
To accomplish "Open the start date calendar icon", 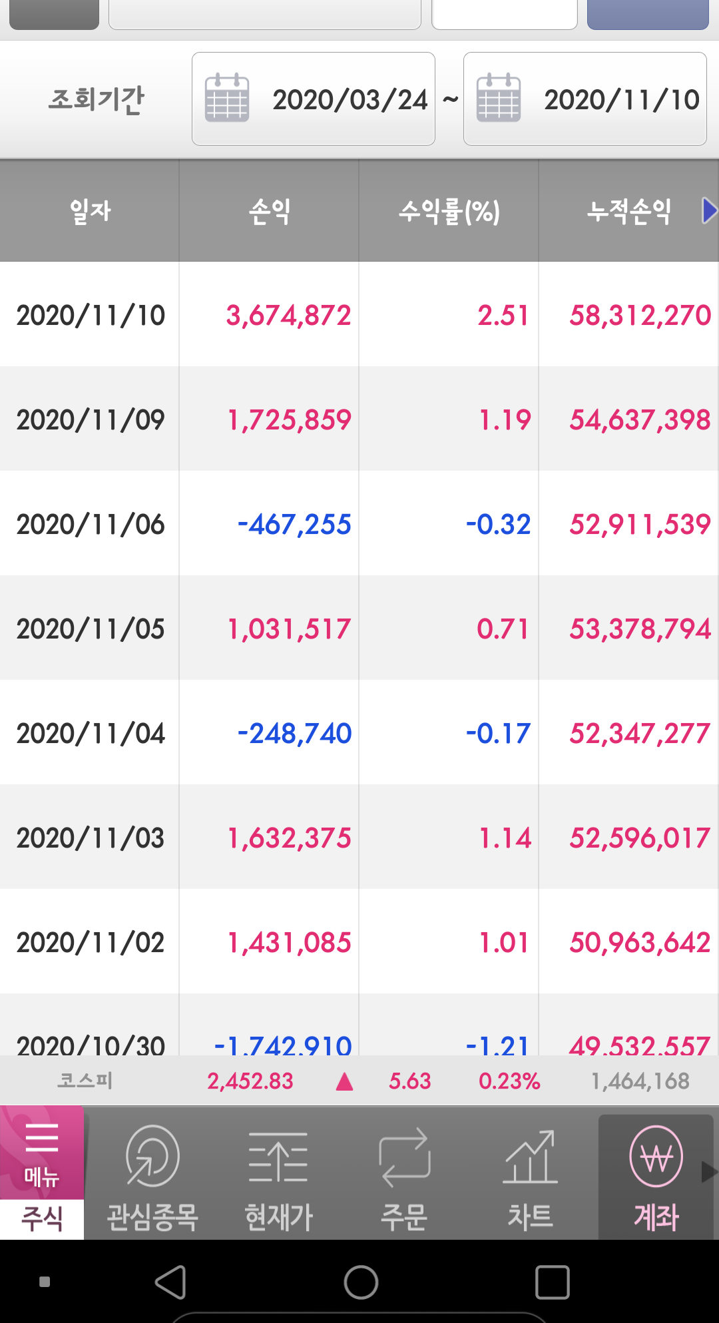I will [x=227, y=99].
